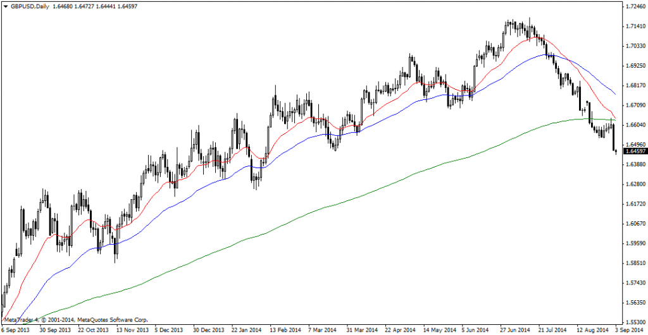Image resolution: width=648 pixels, height=335 pixels.
Task: Click the 27 Jun 2014 date label
Action: 515,330
